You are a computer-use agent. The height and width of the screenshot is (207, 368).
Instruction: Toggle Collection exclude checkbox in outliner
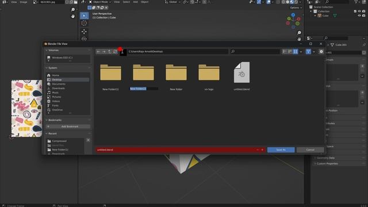(x=355, y=11)
